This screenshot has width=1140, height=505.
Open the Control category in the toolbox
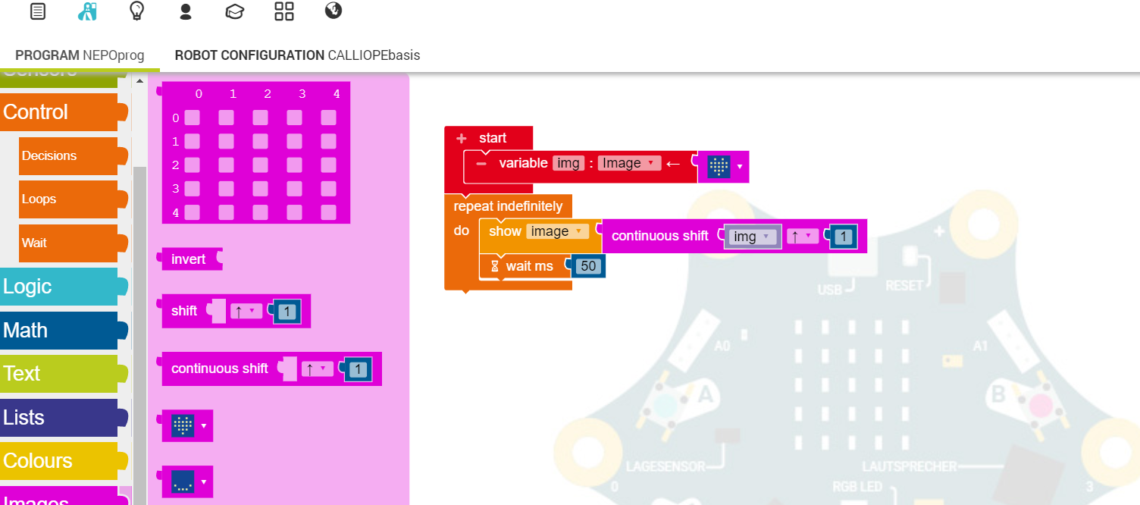pyautogui.click(x=34, y=111)
